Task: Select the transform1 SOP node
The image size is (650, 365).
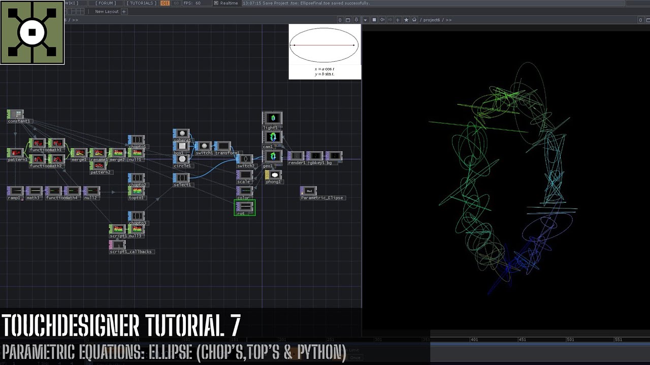Action: 222,146
